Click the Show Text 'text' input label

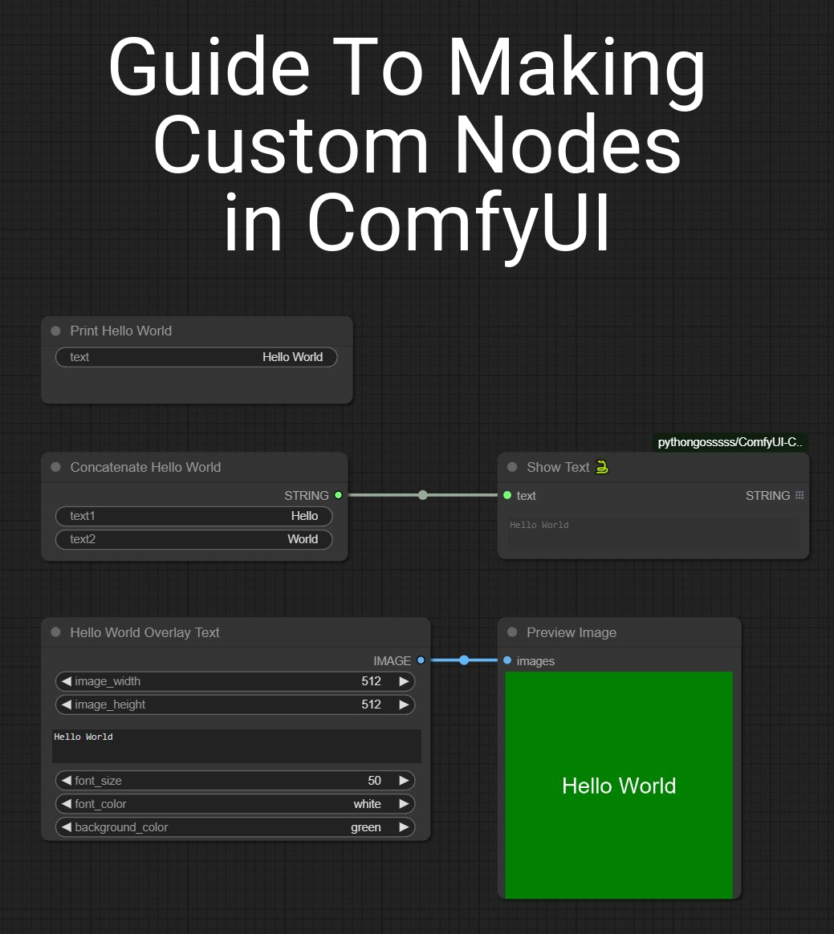pos(526,496)
